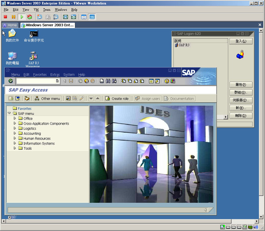Click into the SAP command input field

(36, 81)
